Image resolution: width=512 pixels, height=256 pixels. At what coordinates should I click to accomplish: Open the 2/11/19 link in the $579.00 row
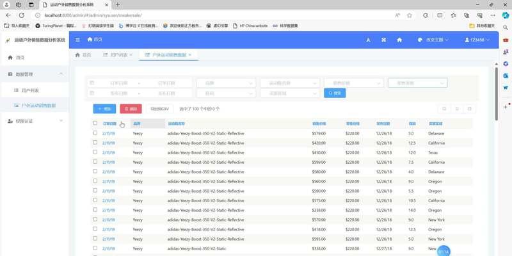[109, 134]
